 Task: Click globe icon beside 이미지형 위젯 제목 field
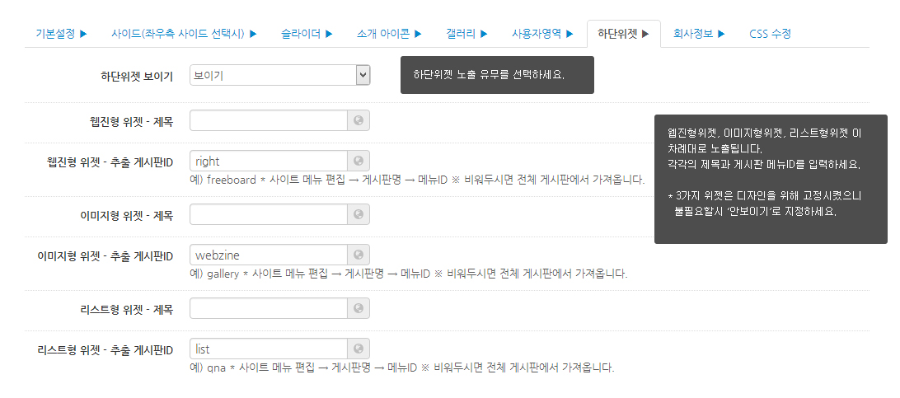pyautogui.click(x=359, y=215)
